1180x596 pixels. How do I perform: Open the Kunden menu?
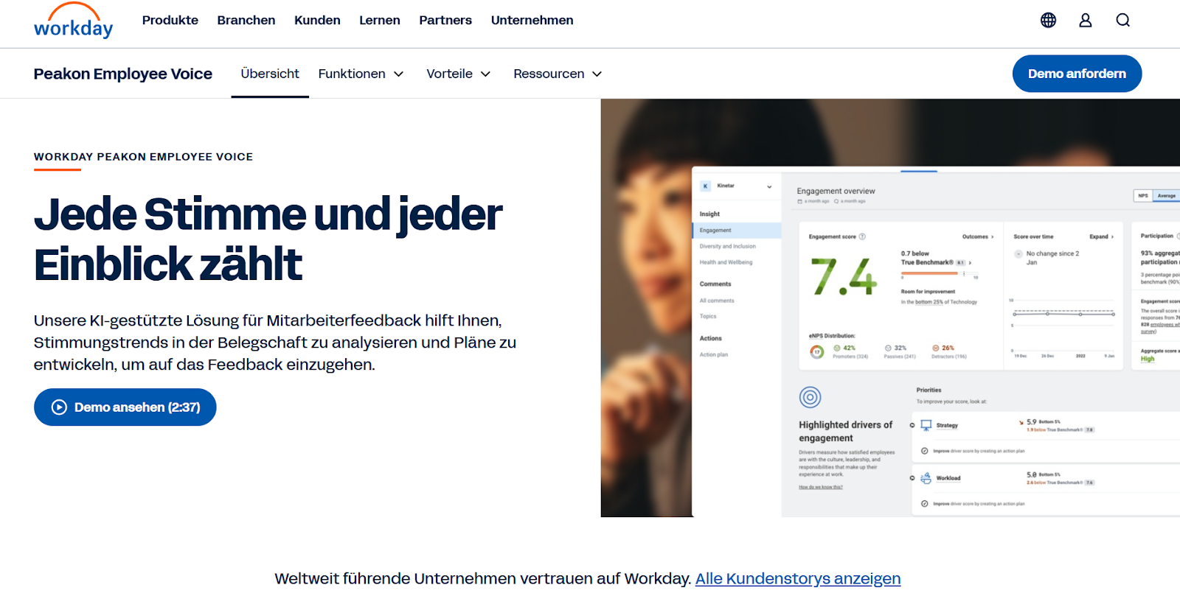pos(317,20)
